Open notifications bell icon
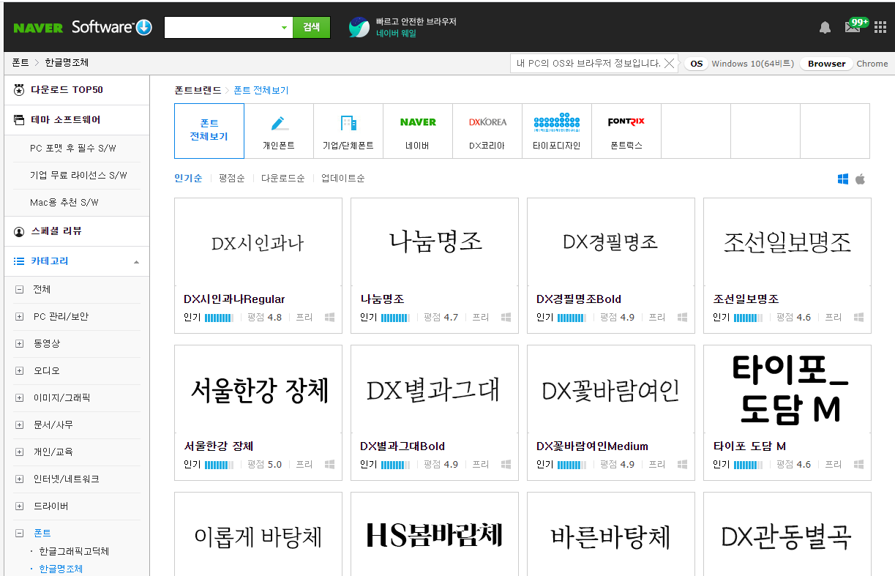The image size is (895, 576). (825, 28)
